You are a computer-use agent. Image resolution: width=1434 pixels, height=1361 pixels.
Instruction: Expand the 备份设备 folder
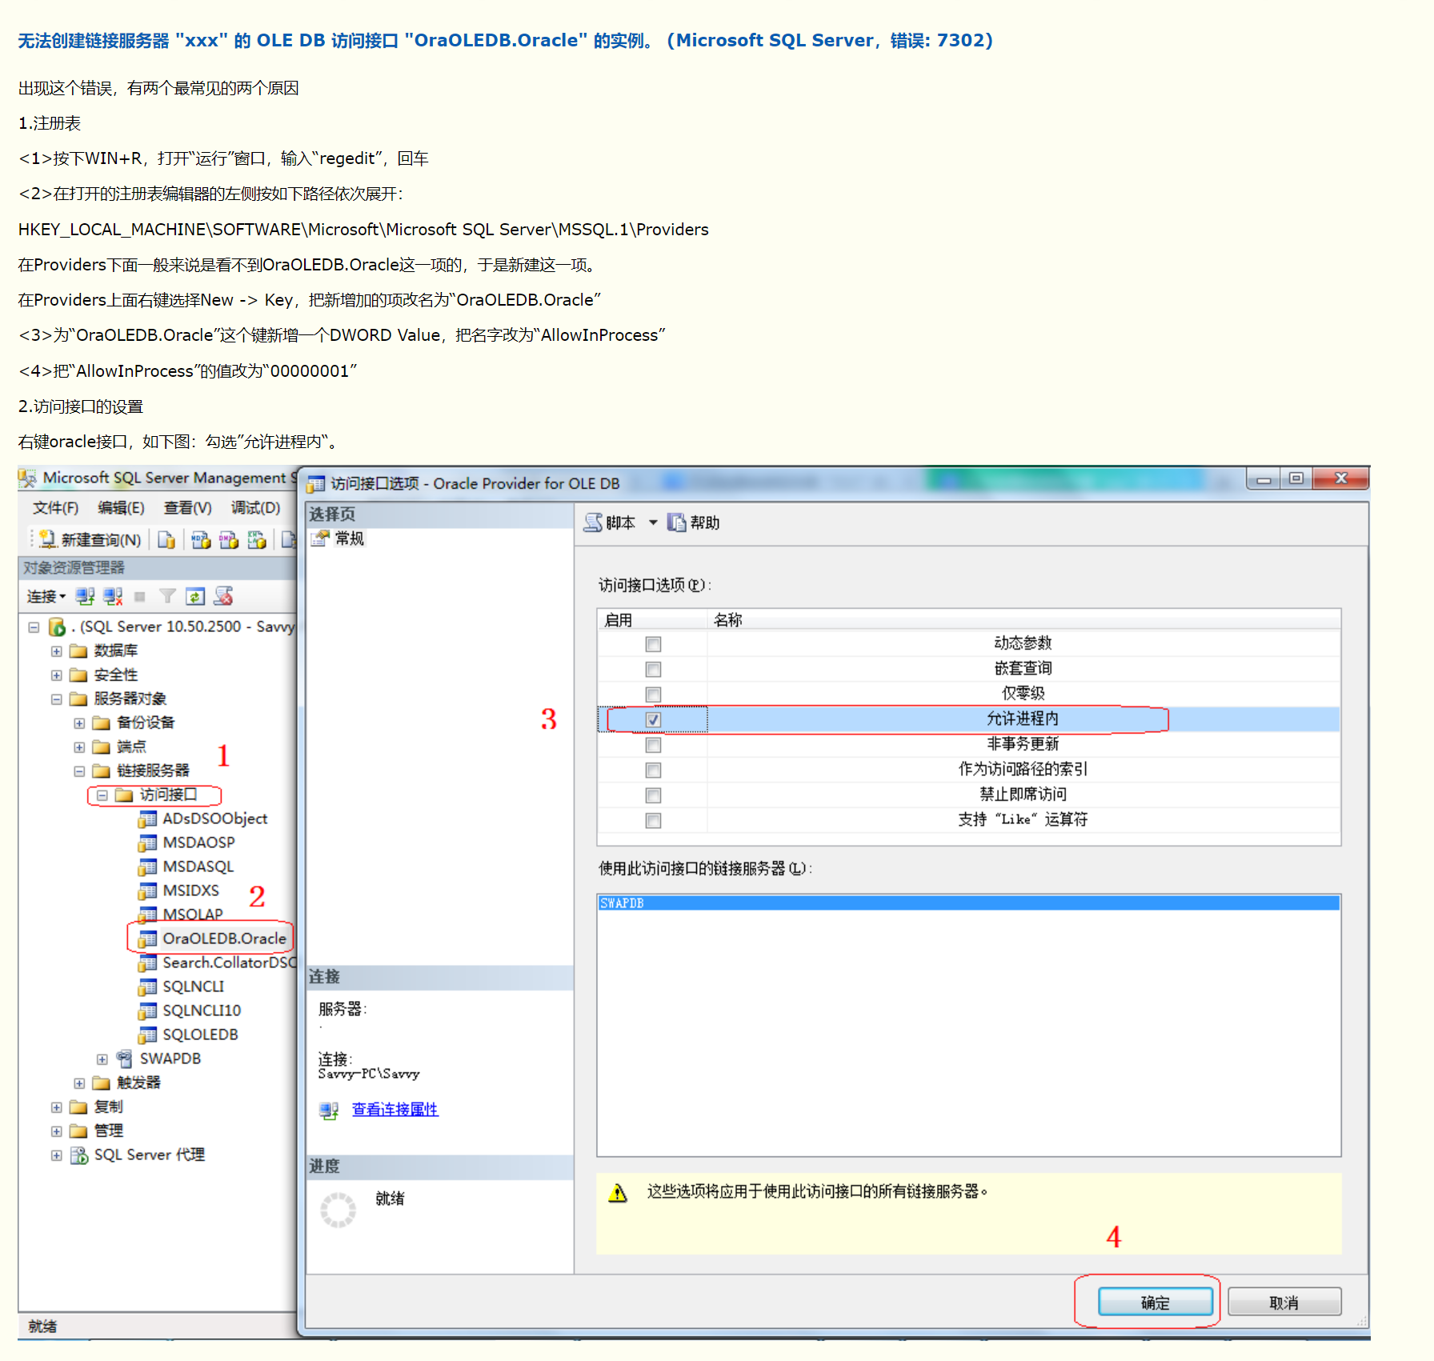click(x=79, y=723)
